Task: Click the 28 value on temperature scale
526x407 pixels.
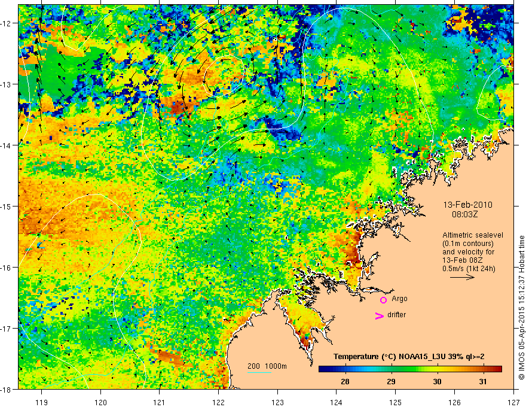Action: pos(345,381)
